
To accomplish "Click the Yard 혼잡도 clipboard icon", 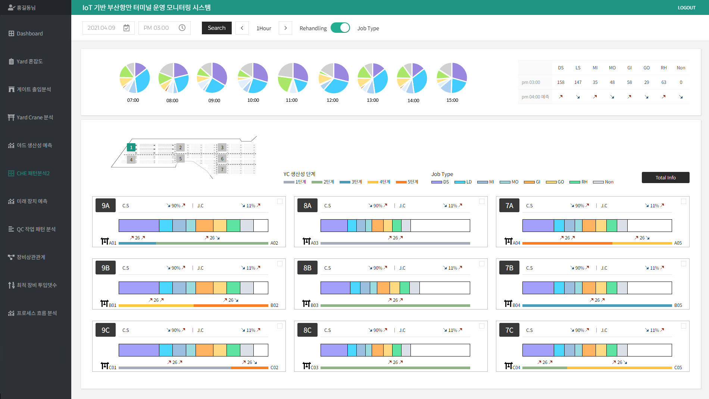I will 11,62.
